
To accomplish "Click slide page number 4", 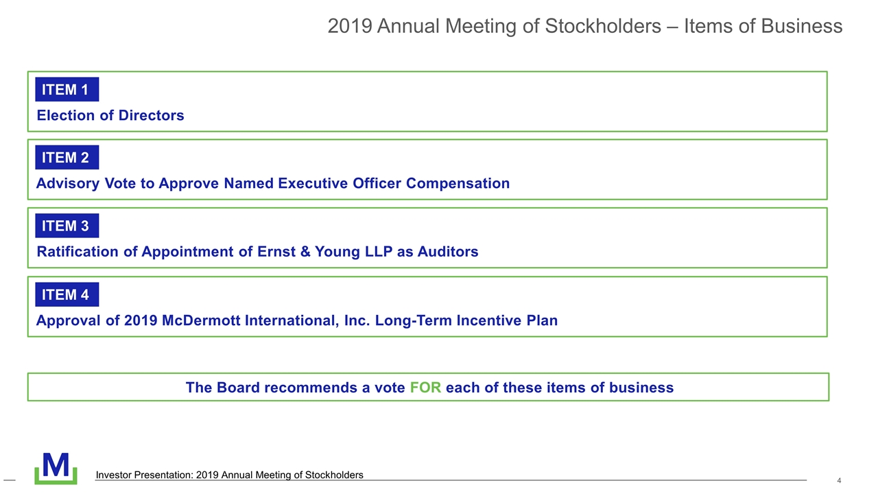I will click(x=840, y=480).
